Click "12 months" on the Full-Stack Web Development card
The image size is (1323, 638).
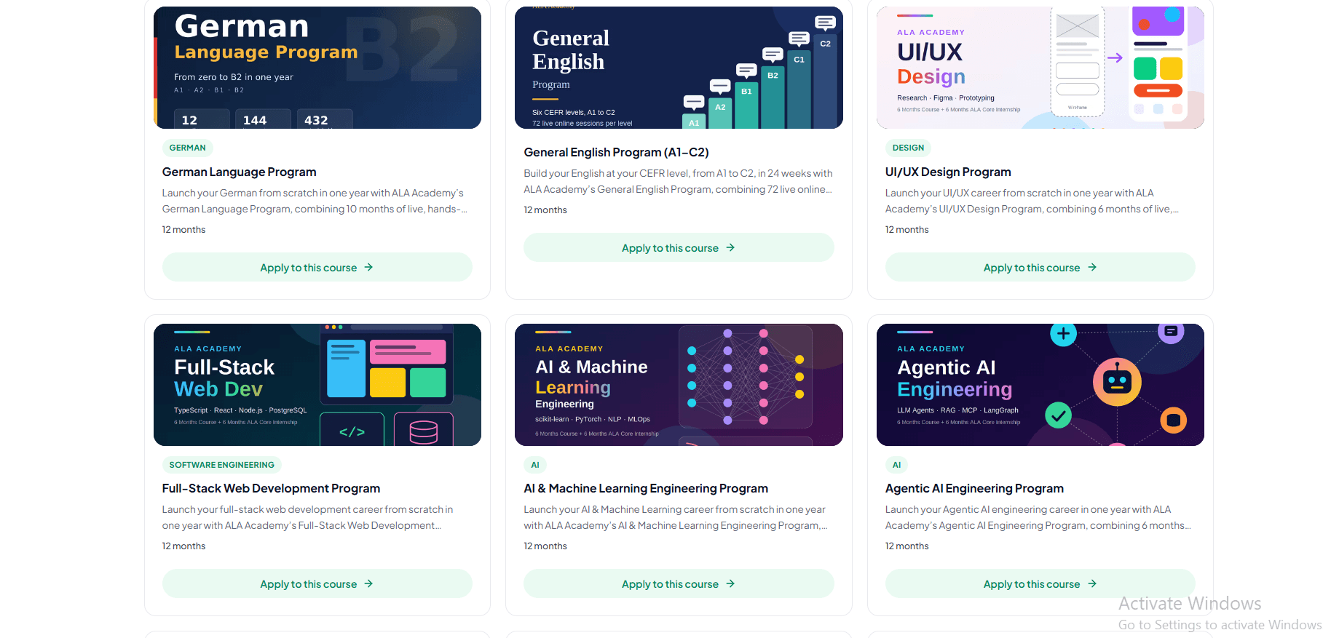coord(184,546)
